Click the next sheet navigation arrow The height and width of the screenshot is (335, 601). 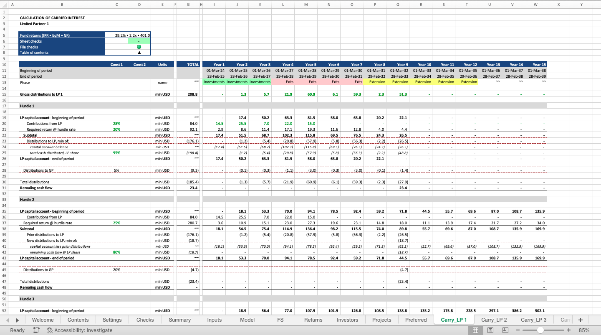pyautogui.click(x=17, y=320)
